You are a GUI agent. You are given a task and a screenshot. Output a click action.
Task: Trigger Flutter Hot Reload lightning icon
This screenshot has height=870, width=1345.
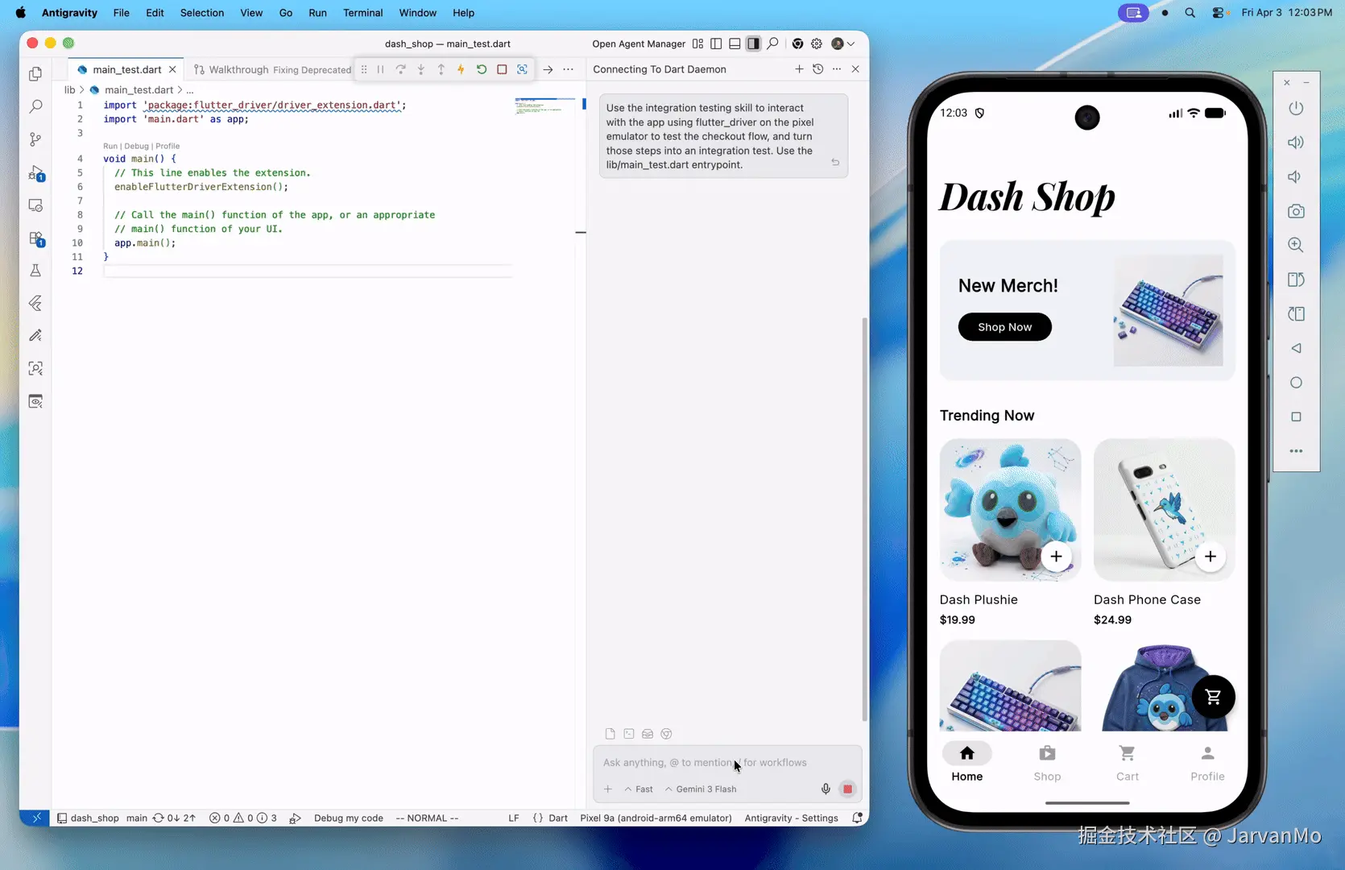coord(461,69)
